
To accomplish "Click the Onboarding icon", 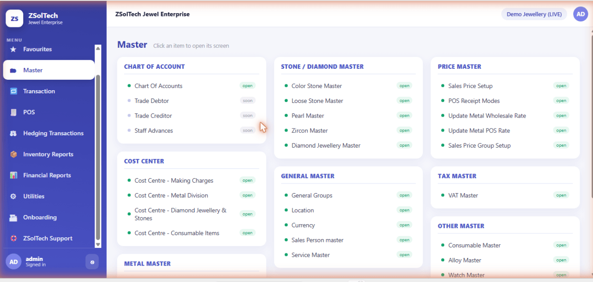I will click(x=13, y=217).
